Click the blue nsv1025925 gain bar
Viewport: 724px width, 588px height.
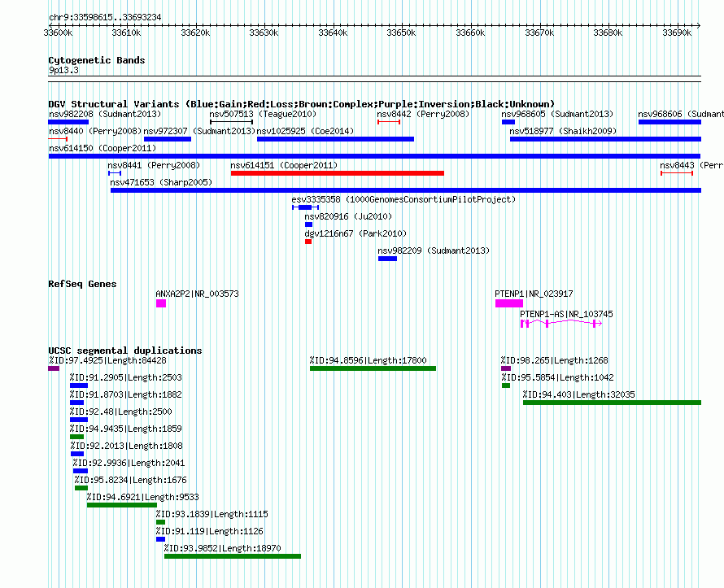tap(336, 139)
